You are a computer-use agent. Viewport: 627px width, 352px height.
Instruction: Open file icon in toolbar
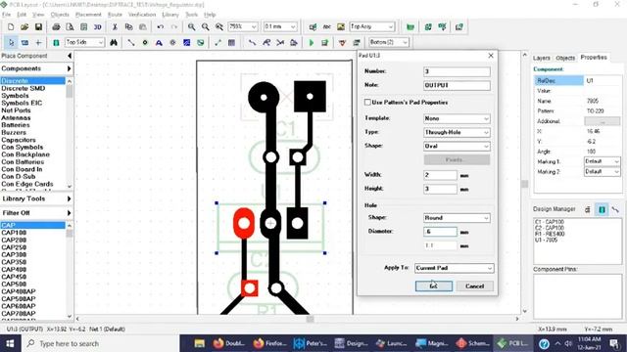point(24,26)
